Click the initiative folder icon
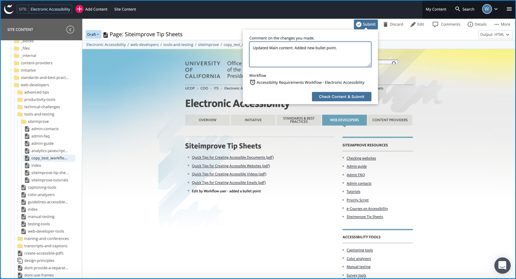 click(x=16, y=70)
